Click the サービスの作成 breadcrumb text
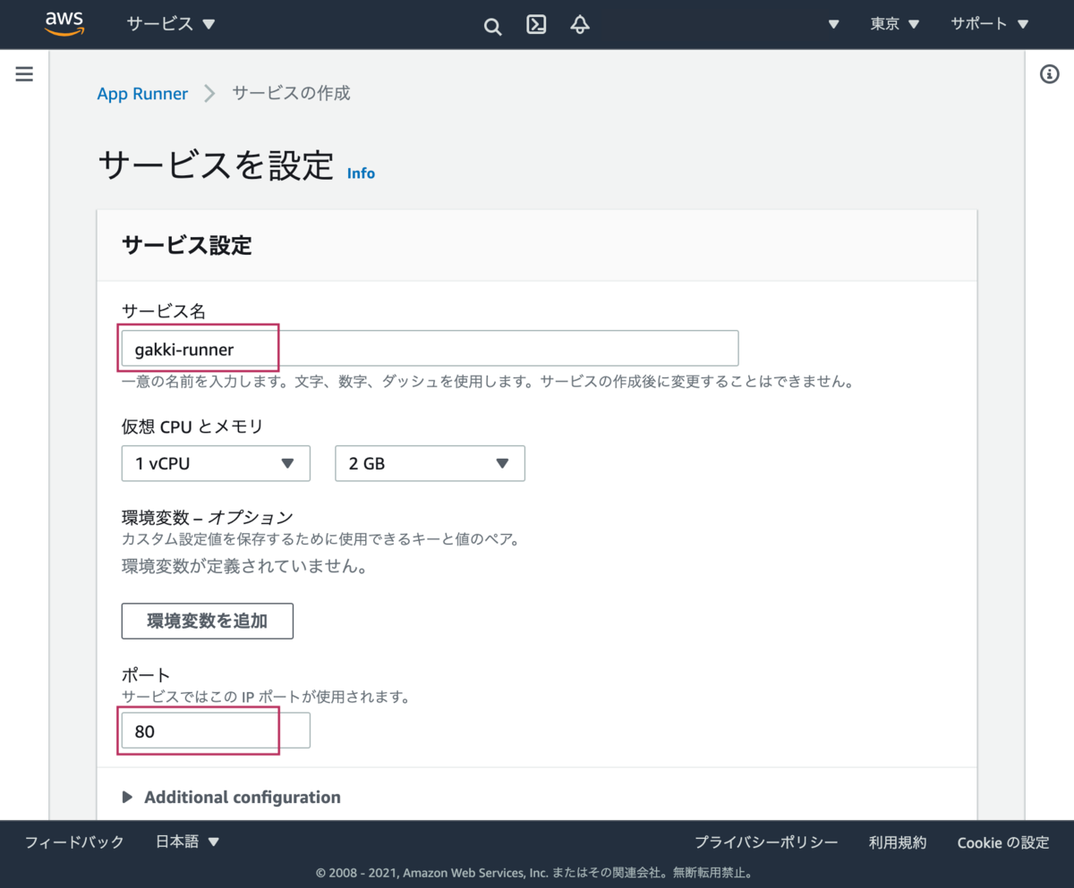1074x888 pixels. point(291,93)
